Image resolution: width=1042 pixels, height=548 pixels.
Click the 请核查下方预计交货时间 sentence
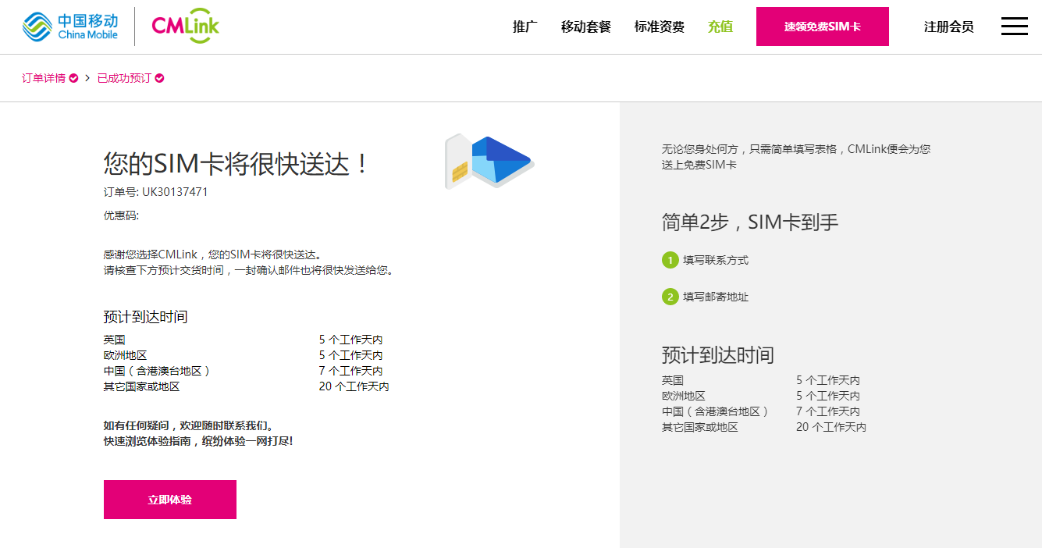point(248,270)
